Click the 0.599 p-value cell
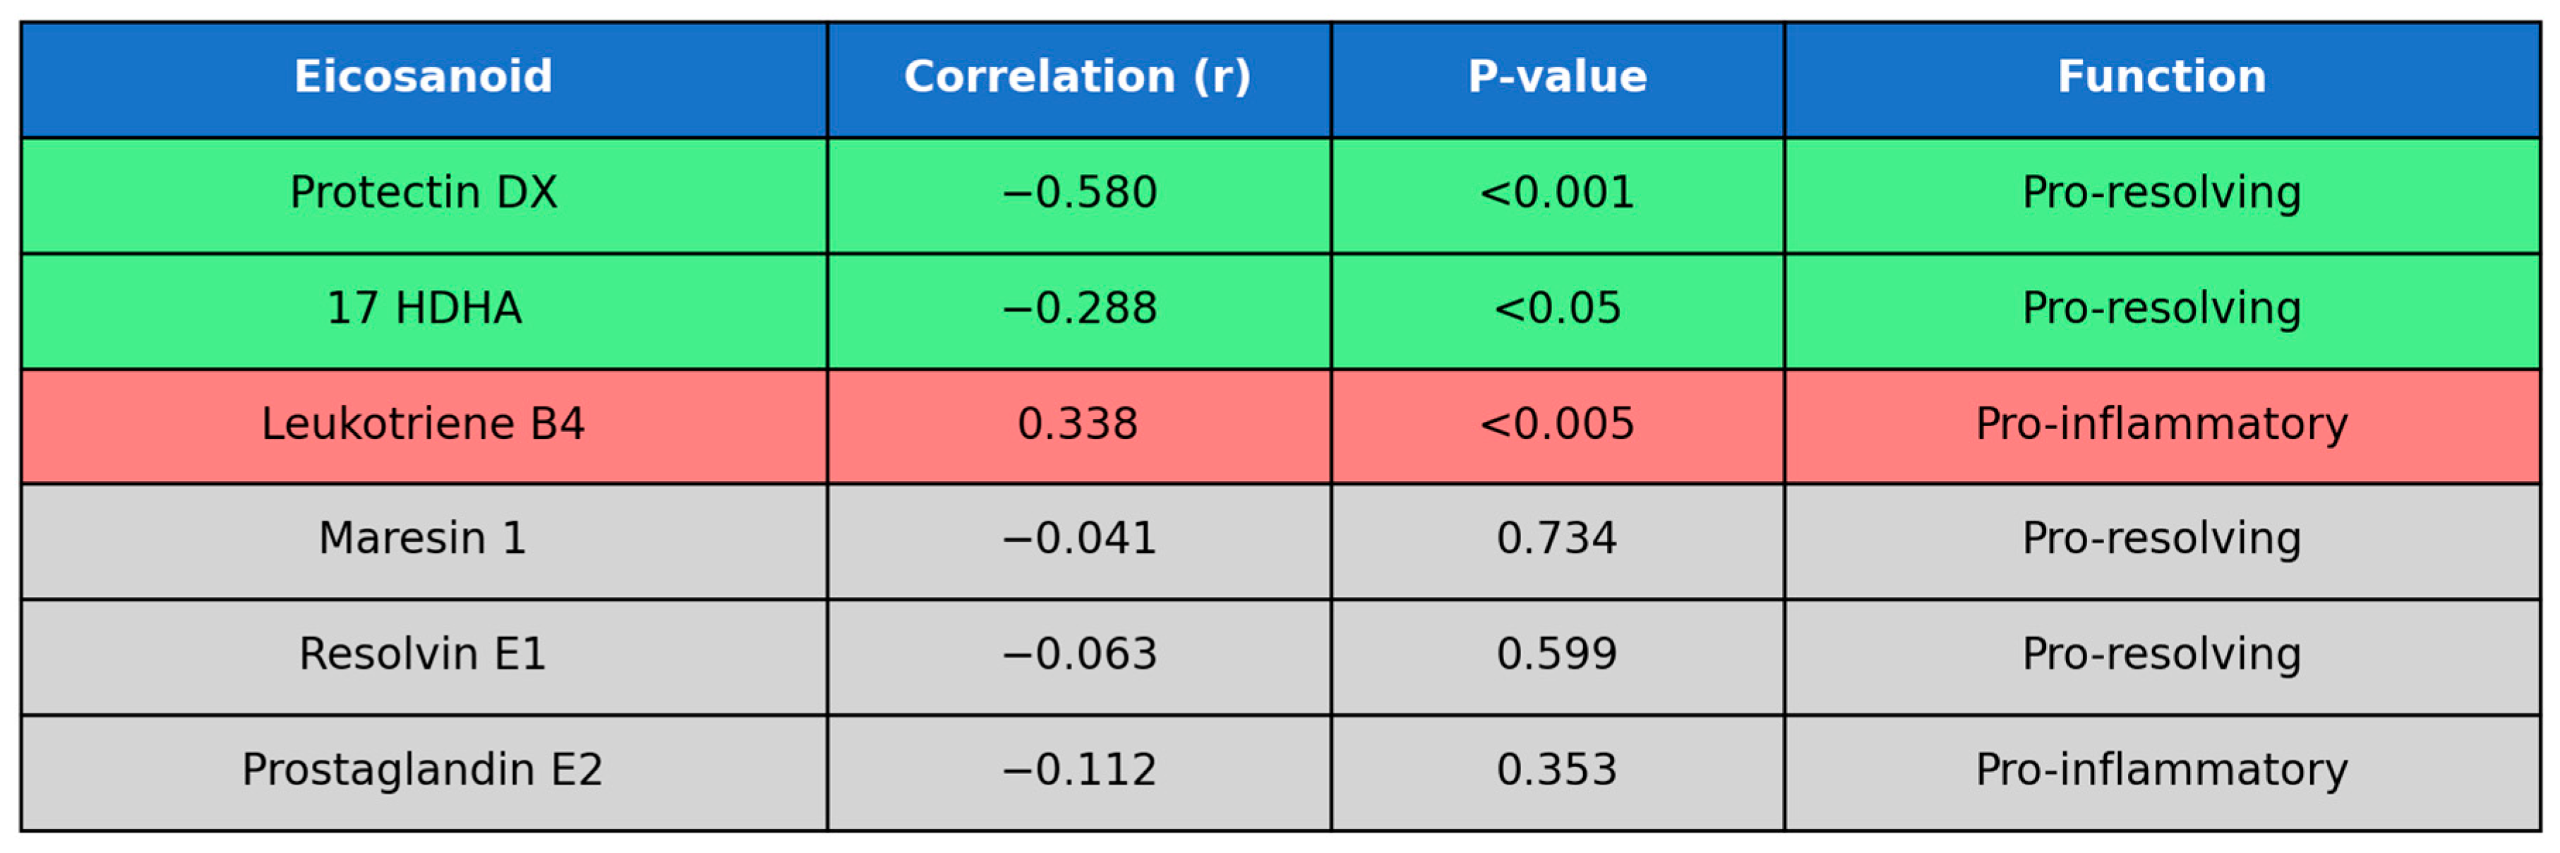The width and height of the screenshot is (2560, 853). [x=1557, y=655]
